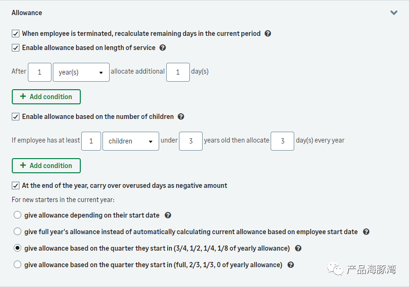This screenshot has width=409, height=287.
Task: Select full, 2/3, 1/3, 0 quarter allowance radio
Action: tap(17, 265)
